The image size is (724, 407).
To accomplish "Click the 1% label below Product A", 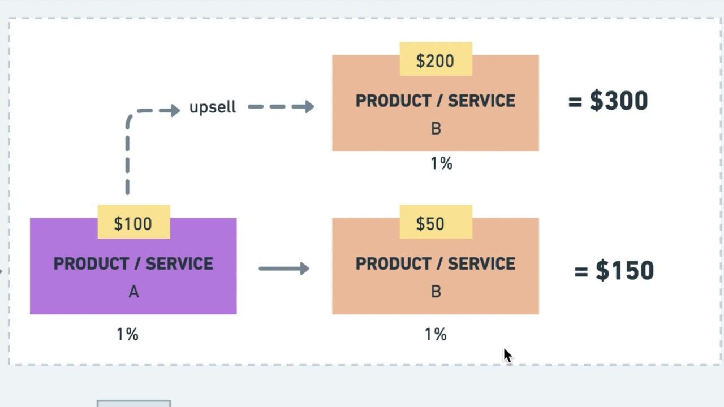I will coord(127,334).
